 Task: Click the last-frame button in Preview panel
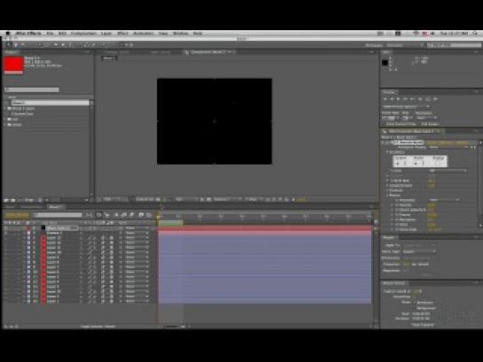(x=413, y=99)
